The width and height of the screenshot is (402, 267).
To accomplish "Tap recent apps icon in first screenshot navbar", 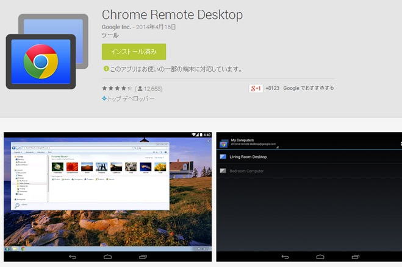I will pos(143,257).
